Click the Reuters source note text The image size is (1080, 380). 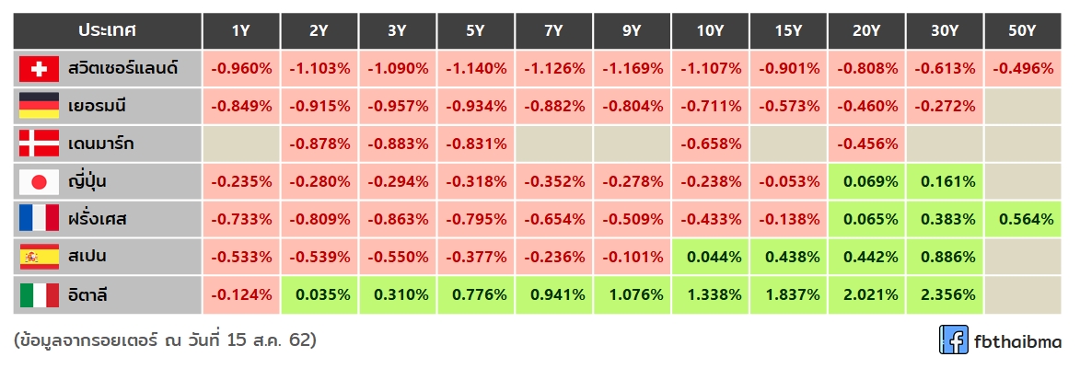coord(167,340)
